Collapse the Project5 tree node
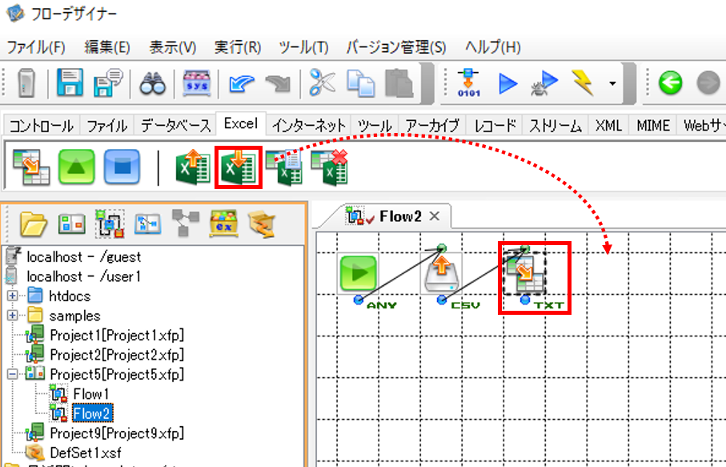Screen dimensions: 726x467 [x=13, y=374]
